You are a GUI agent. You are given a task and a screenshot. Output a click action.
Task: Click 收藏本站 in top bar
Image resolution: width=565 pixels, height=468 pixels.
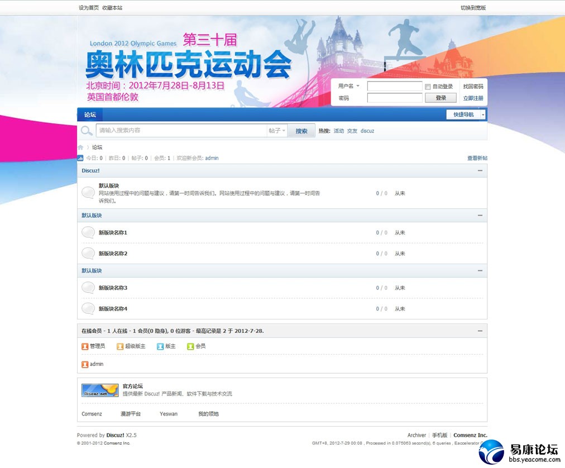pos(112,8)
